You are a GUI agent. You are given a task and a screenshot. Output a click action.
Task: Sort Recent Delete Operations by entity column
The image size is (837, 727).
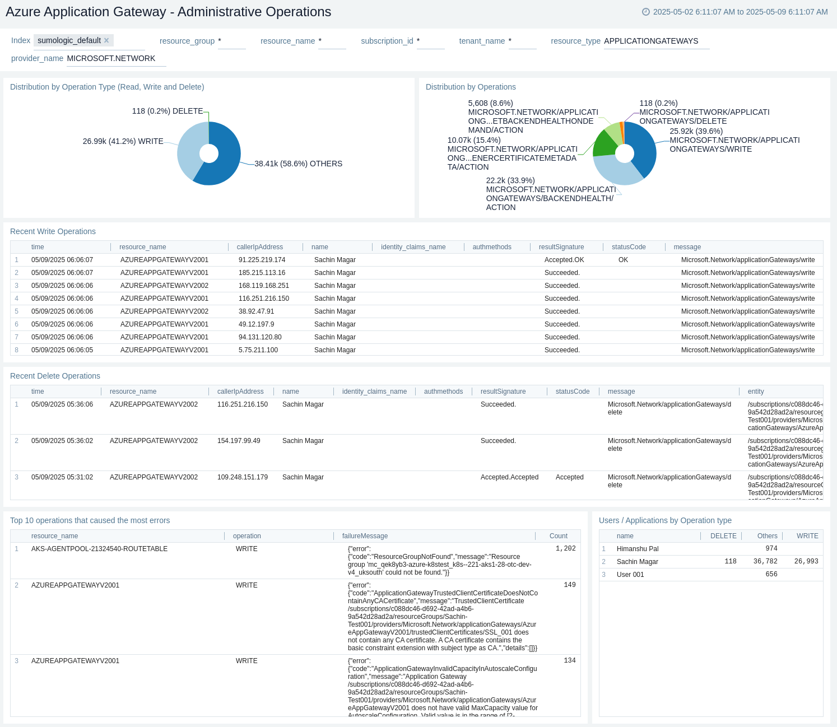756,392
